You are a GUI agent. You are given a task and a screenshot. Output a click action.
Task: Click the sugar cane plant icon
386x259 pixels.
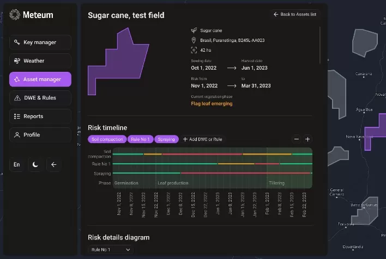pyautogui.click(x=194, y=30)
